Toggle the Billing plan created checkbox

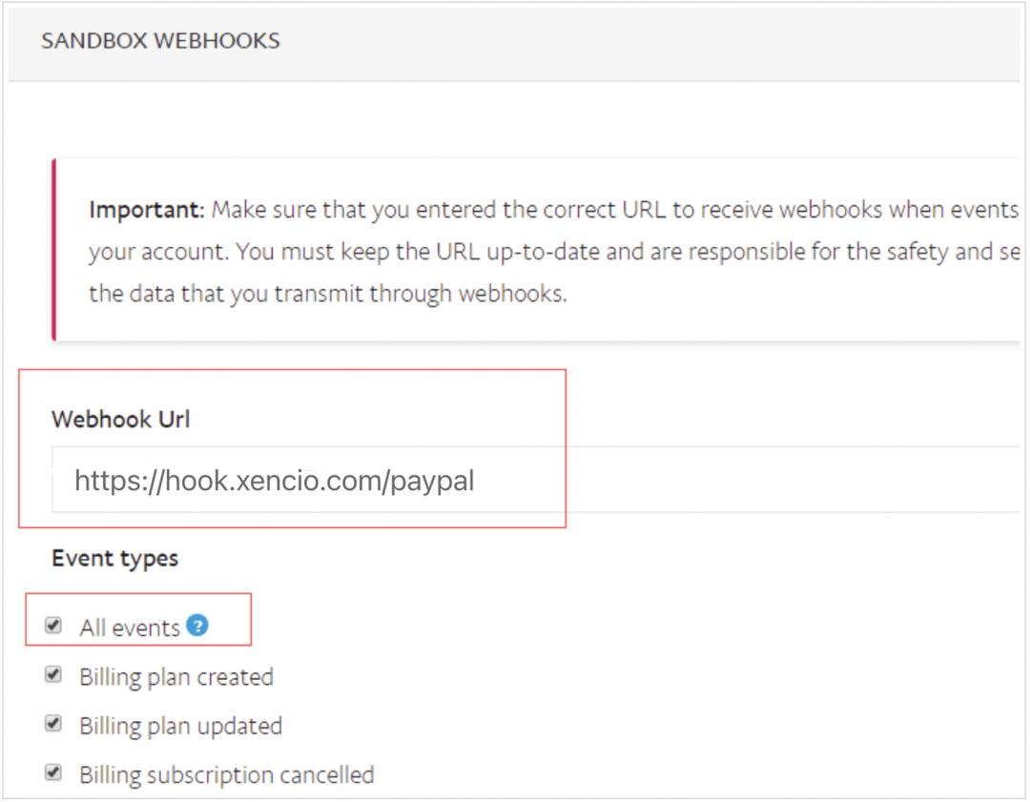click(54, 675)
